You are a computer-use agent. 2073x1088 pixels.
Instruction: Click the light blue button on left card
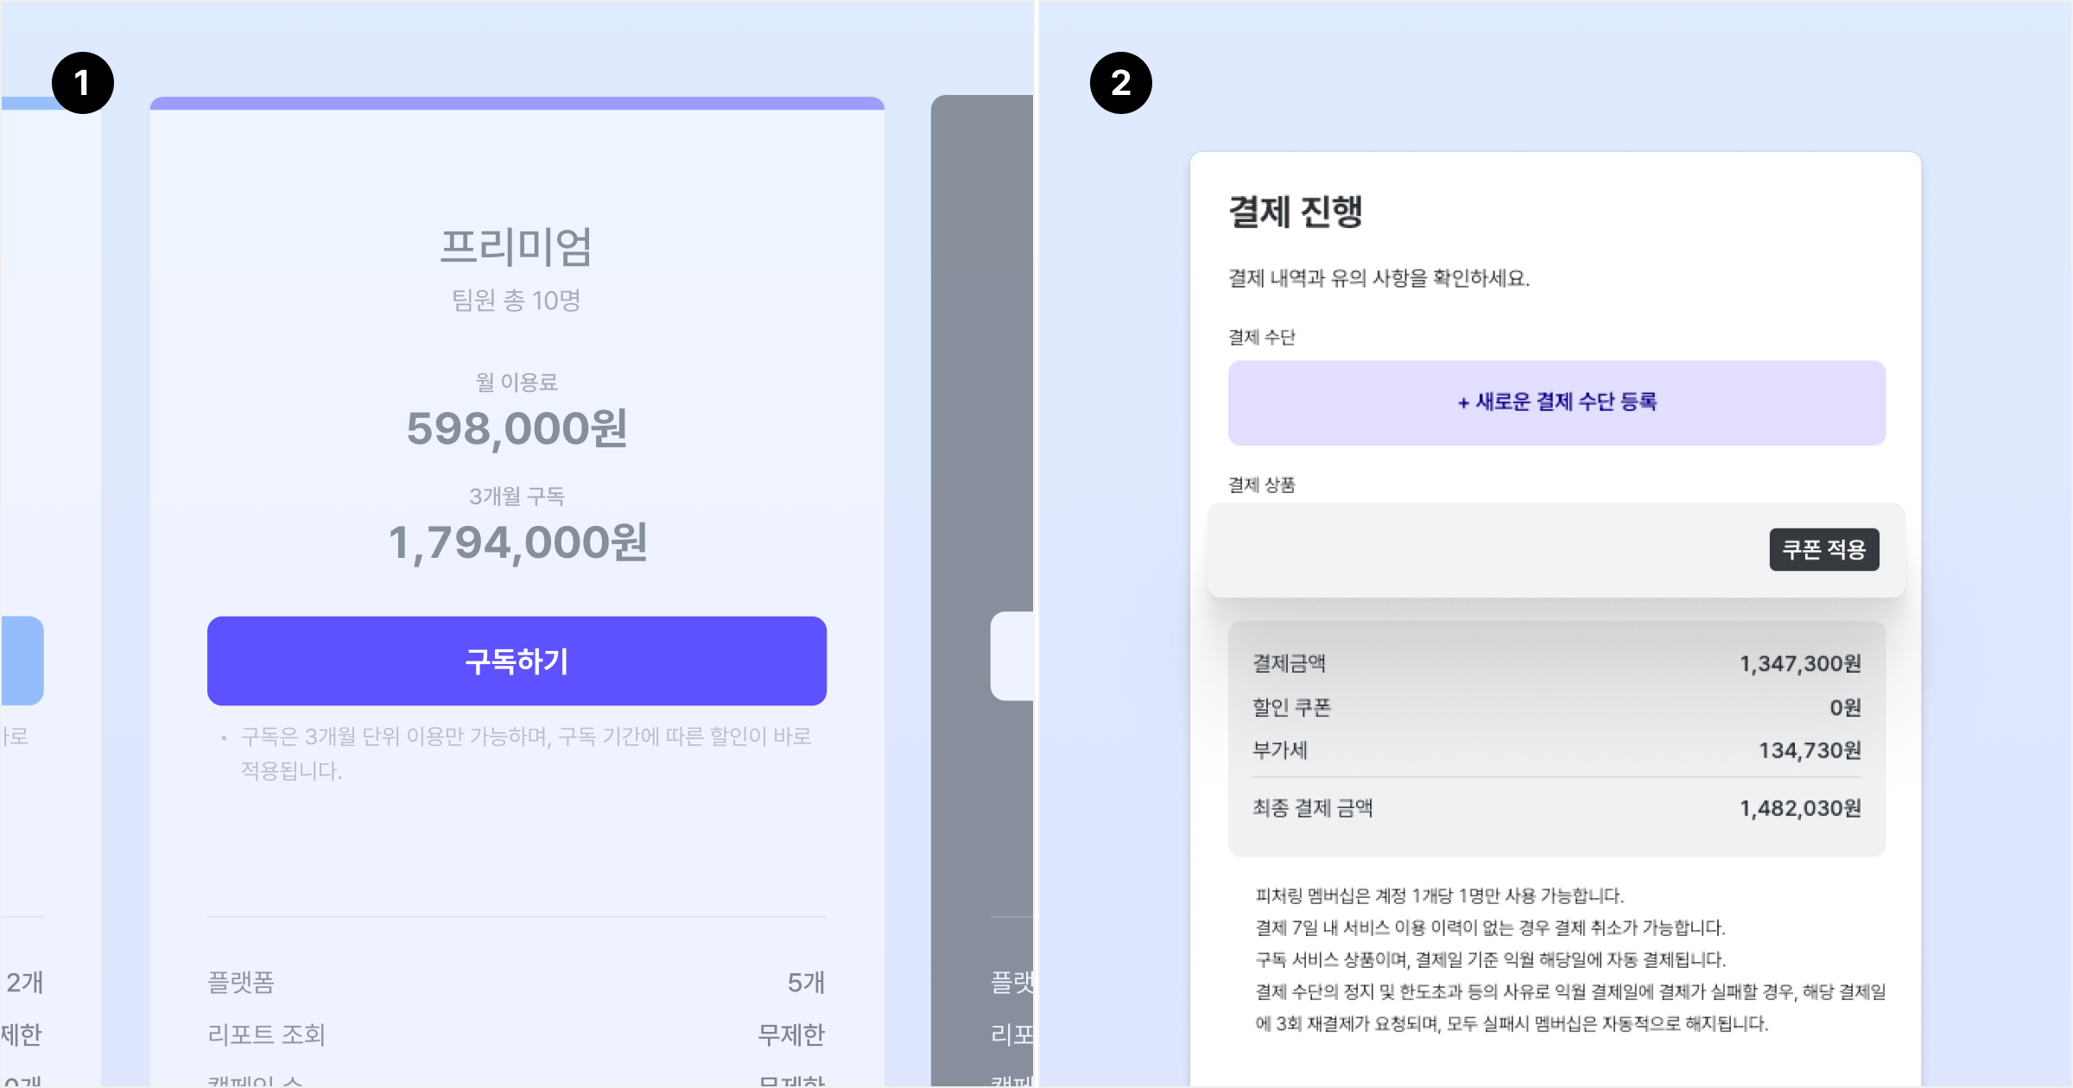point(22,661)
